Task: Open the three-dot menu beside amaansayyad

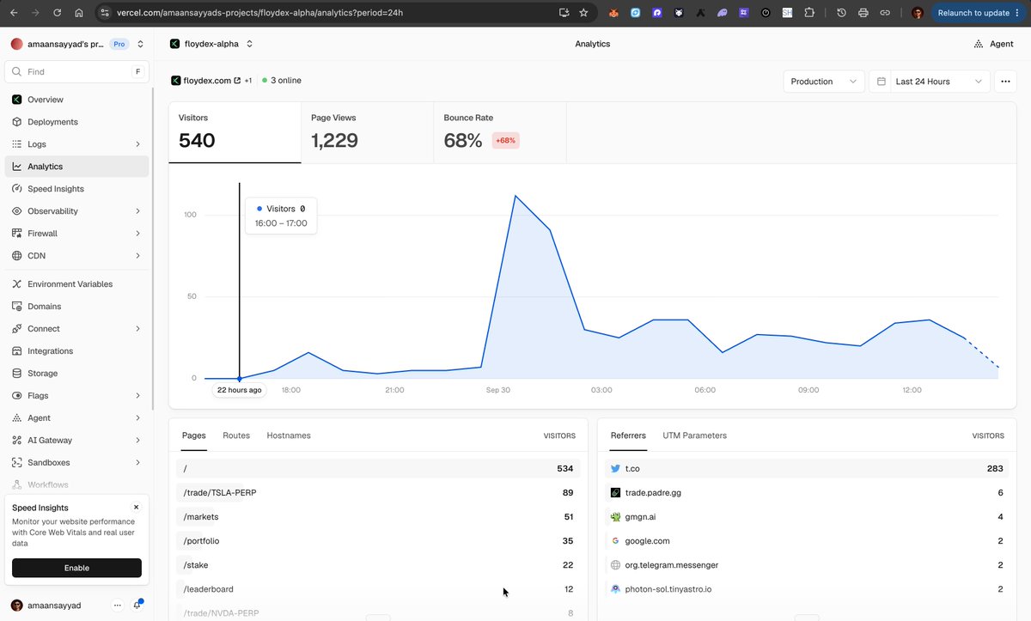Action: click(x=118, y=606)
